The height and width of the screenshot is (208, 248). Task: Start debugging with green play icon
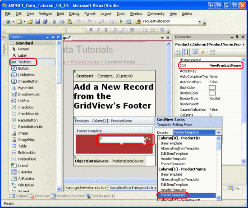point(121,21)
